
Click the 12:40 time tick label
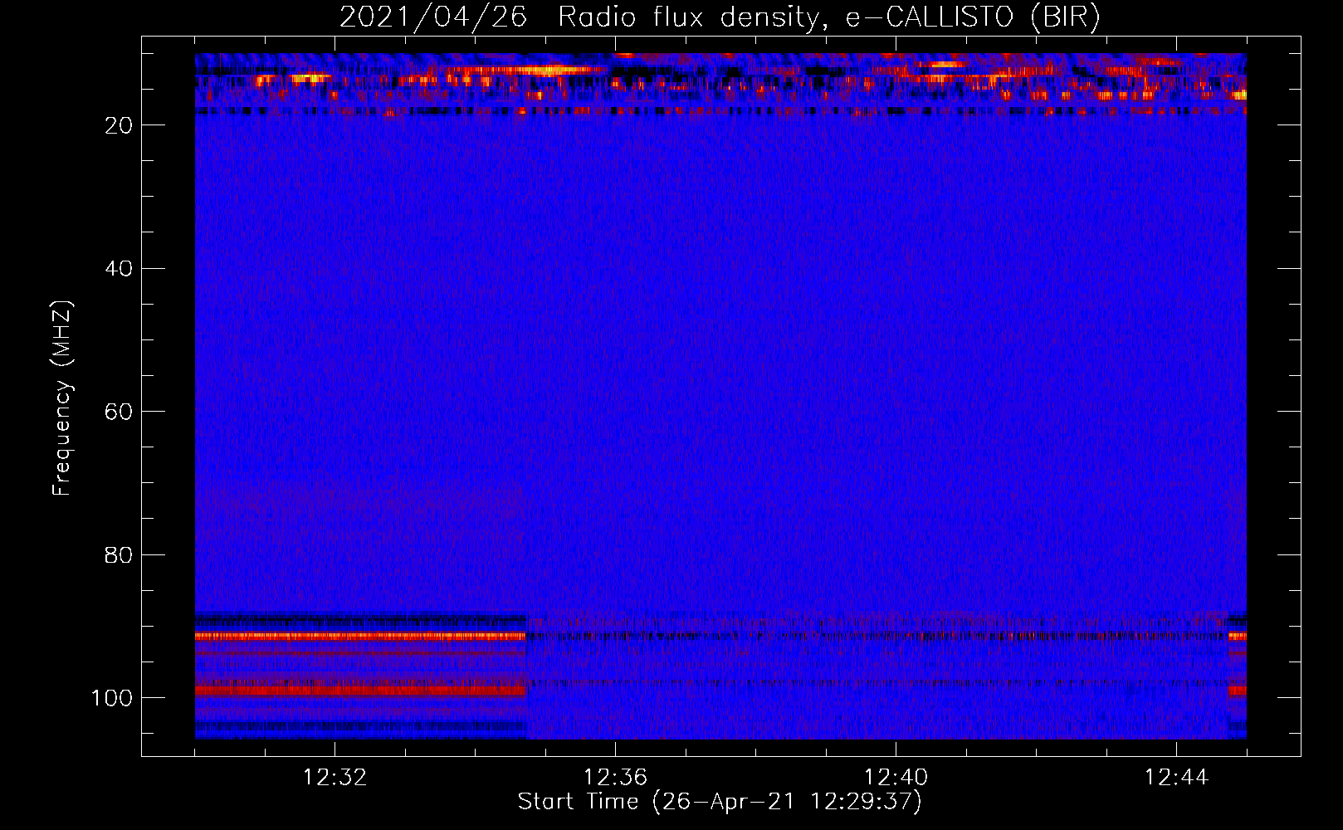896,778
